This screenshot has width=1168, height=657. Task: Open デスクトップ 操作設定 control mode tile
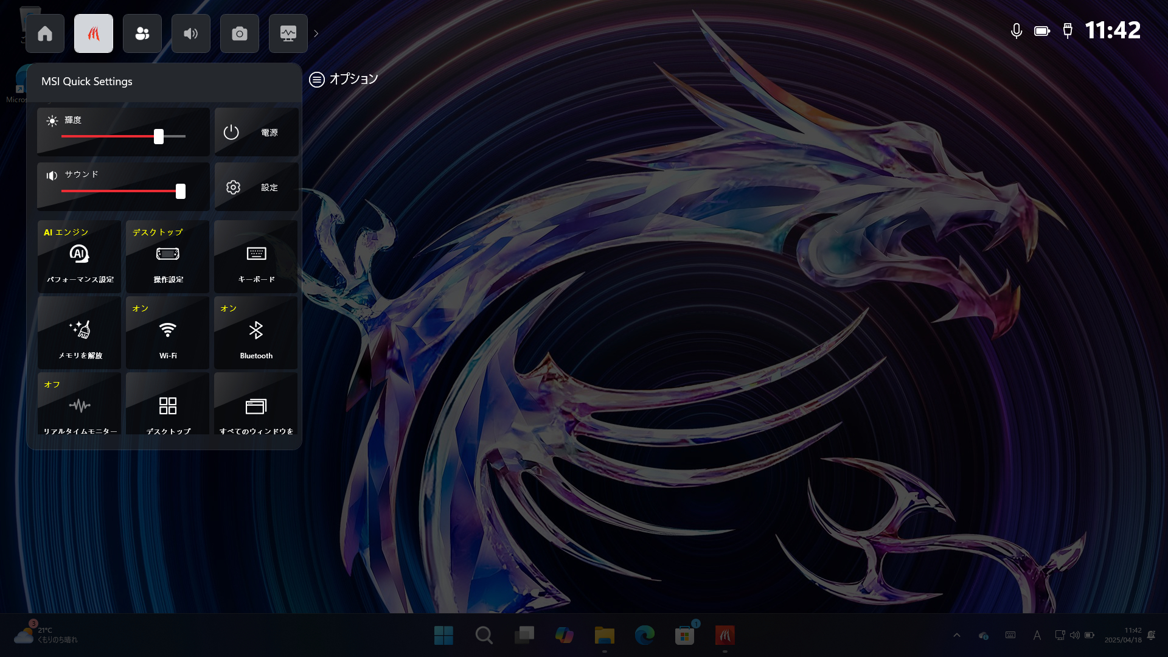(168, 257)
